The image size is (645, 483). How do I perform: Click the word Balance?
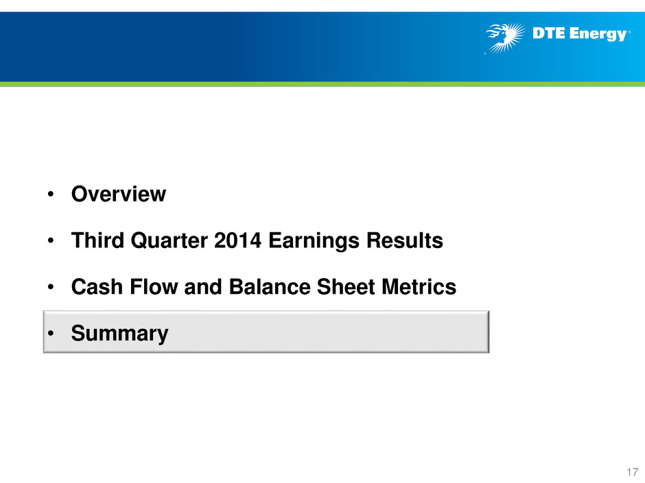[x=270, y=286]
